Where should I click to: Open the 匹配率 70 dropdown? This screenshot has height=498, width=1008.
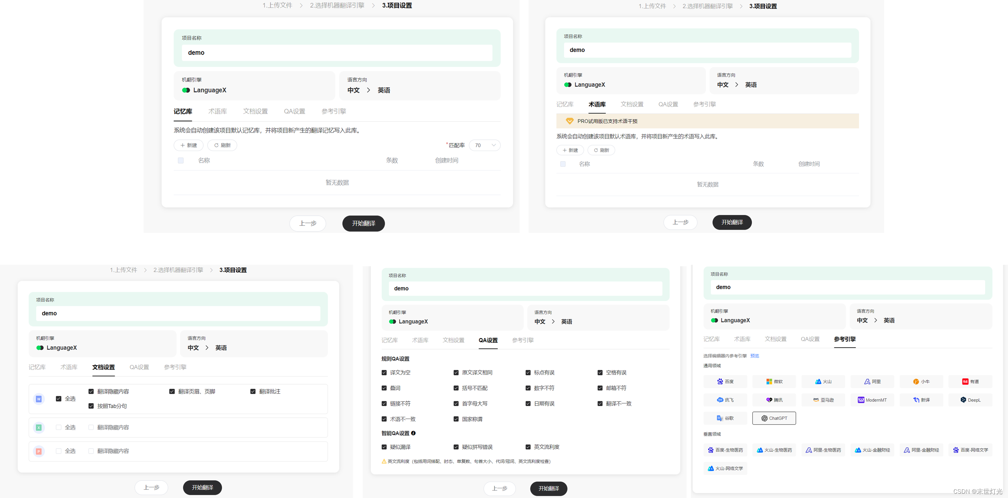click(484, 145)
